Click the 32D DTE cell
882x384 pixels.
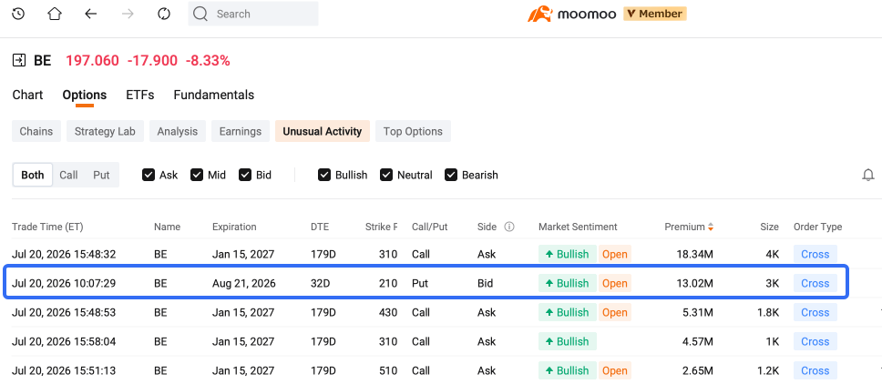click(321, 284)
